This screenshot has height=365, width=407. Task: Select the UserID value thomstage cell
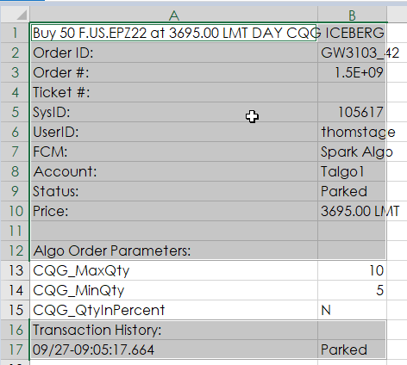tap(352, 132)
